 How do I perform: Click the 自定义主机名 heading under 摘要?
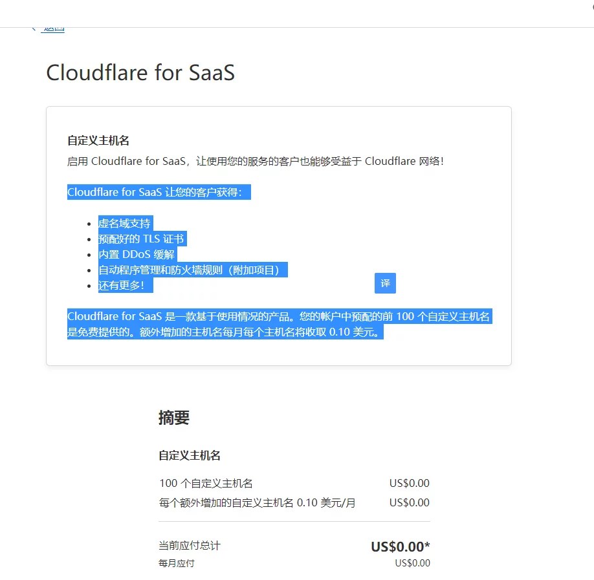point(190,455)
